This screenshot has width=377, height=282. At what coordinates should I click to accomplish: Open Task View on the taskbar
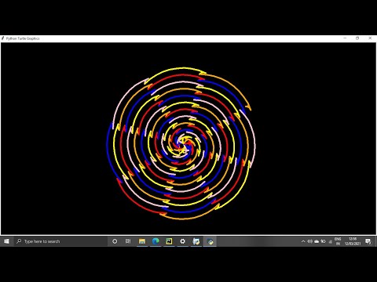click(x=128, y=241)
